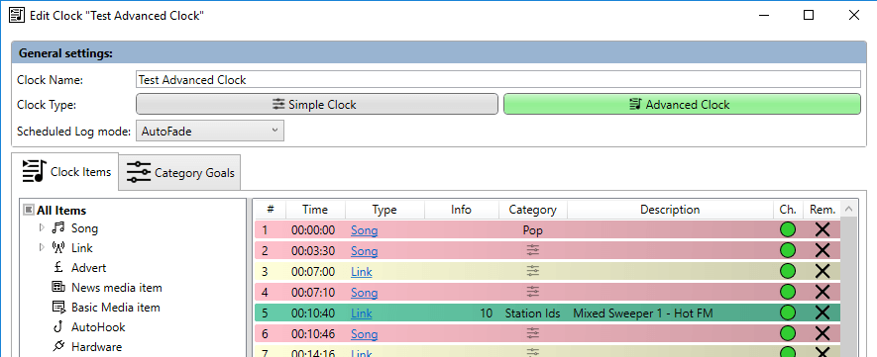Select Mixed Sweeper 1 - Hot FM description
Image resolution: width=877 pixels, height=357 pixels.
[x=643, y=313]
